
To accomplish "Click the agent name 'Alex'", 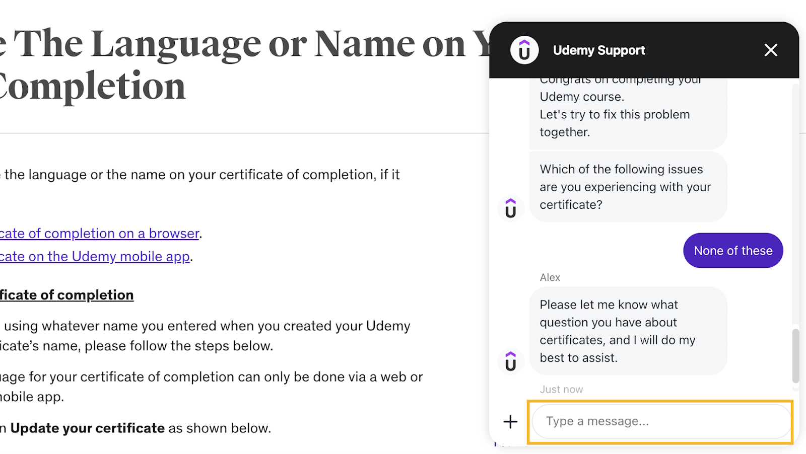I will tap(550, 277).
